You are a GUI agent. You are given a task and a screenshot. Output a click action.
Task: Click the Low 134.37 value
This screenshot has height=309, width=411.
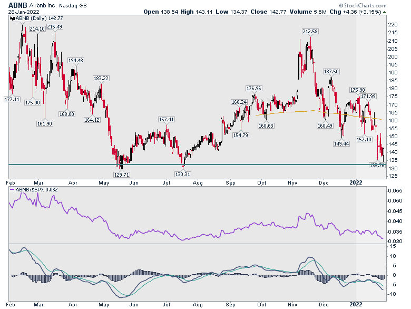pos(231,12)
